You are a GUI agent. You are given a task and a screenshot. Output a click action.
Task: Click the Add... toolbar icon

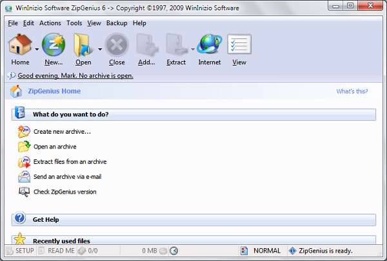click(x=146, y=44)
